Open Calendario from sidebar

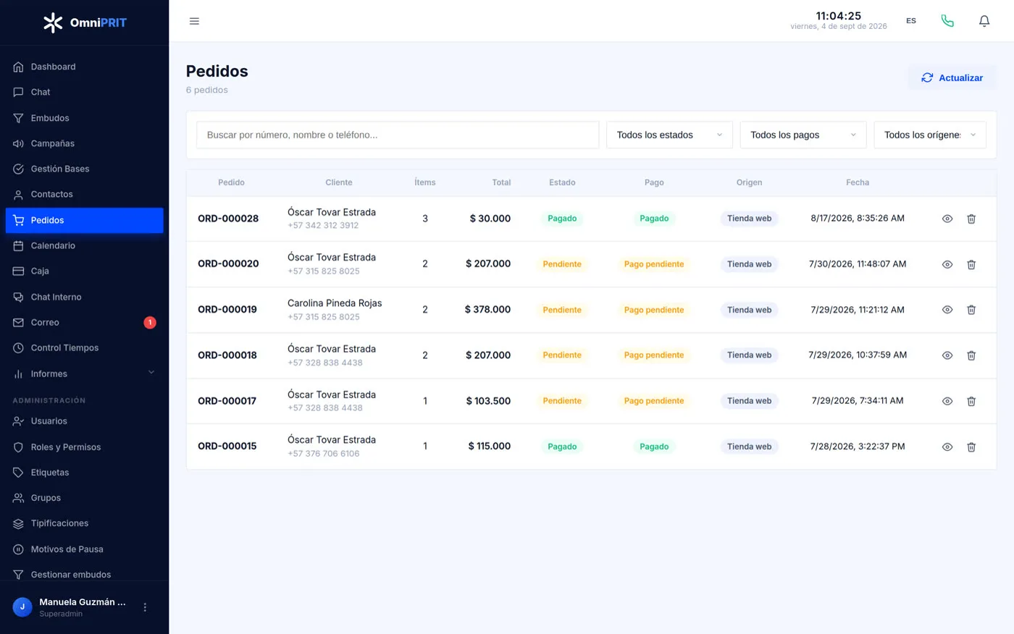84,245
